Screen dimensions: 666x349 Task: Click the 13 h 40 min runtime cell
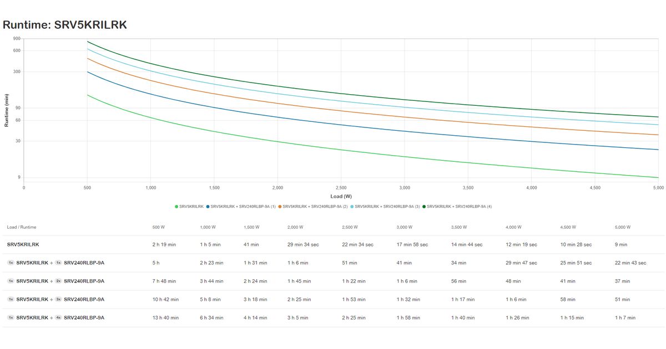(165, 318)
